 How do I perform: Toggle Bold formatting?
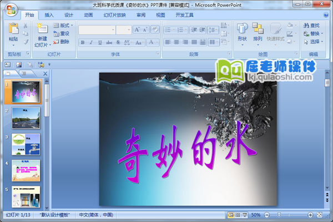tap(83, 42)
